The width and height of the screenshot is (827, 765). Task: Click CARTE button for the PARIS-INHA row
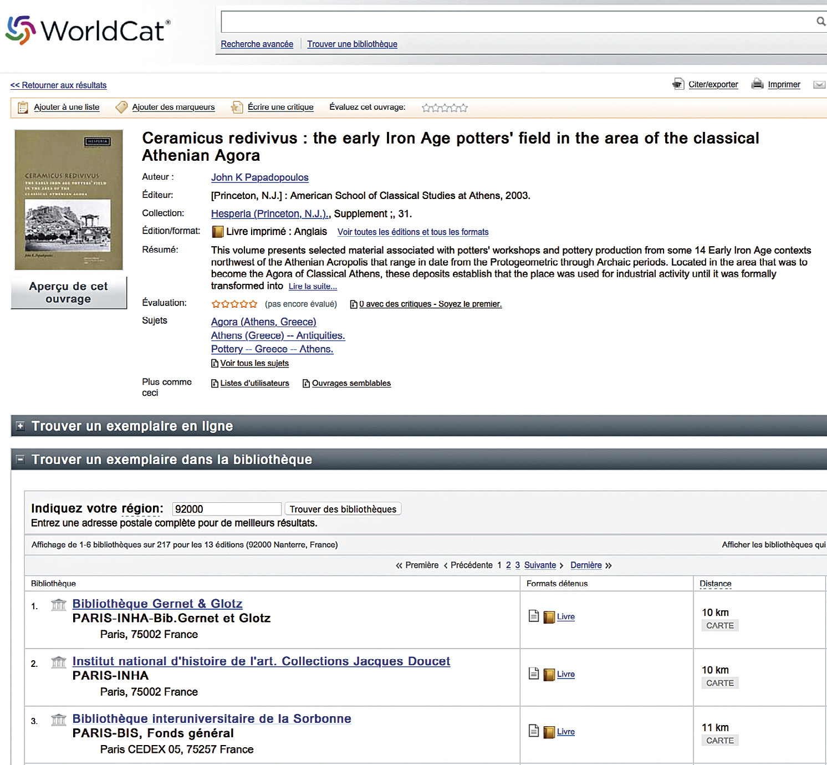point(720,683)
